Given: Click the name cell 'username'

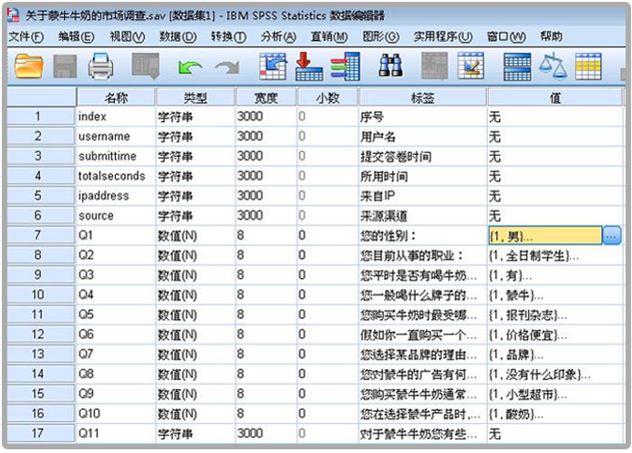Looking at the screenshot, I should (x=116, y=137).
